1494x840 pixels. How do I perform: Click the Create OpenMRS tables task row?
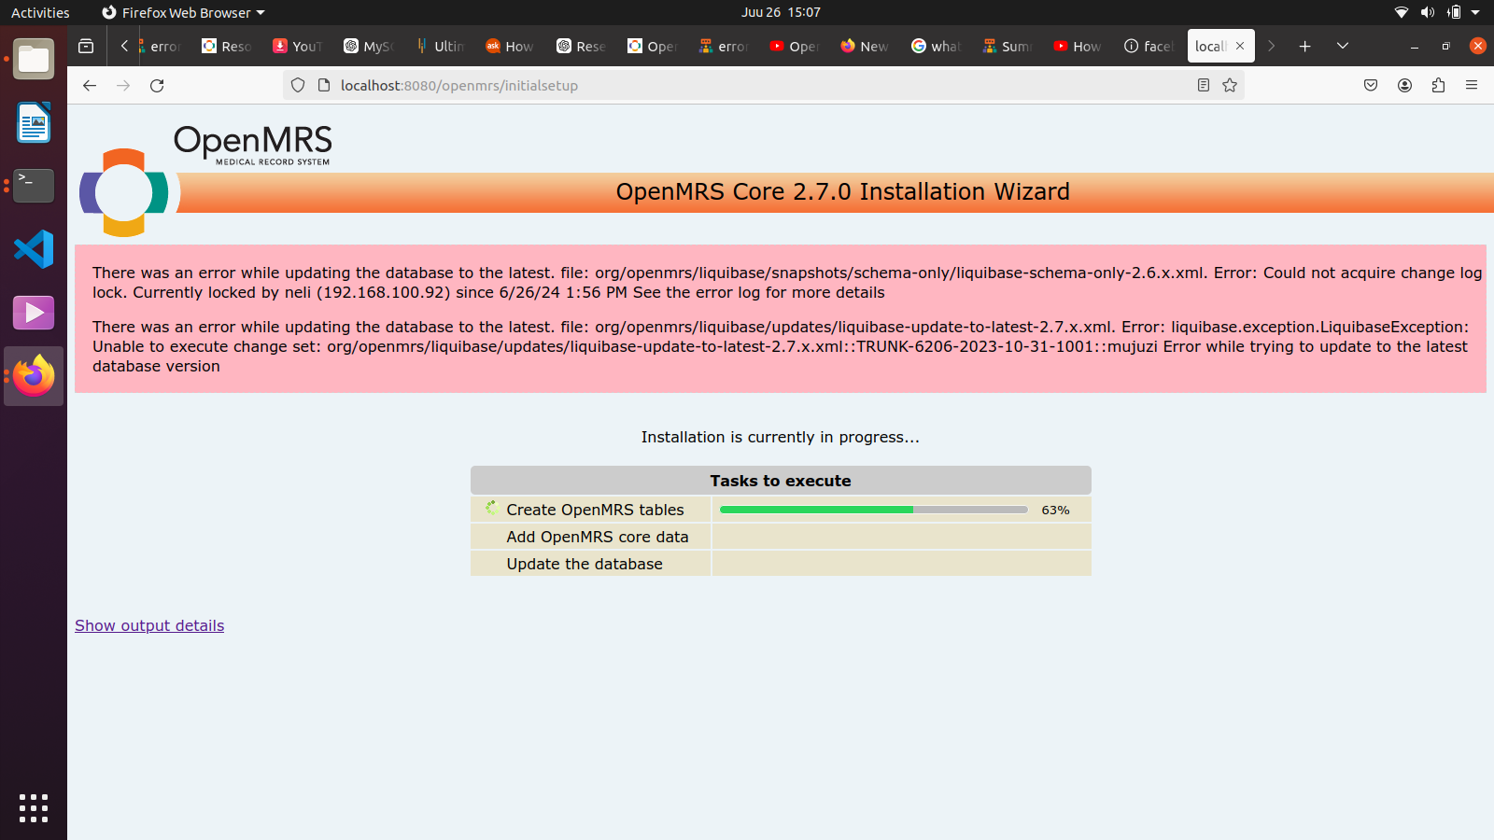coord(781,510)
